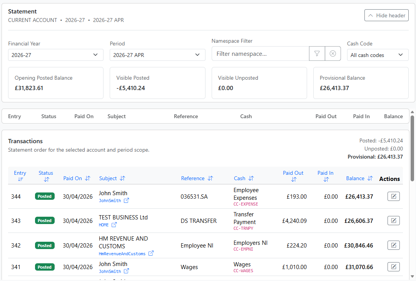This screenshot has width=416, height=281.
Task: Clear the namespace filter with the X icon
Action: pos(333,54)
